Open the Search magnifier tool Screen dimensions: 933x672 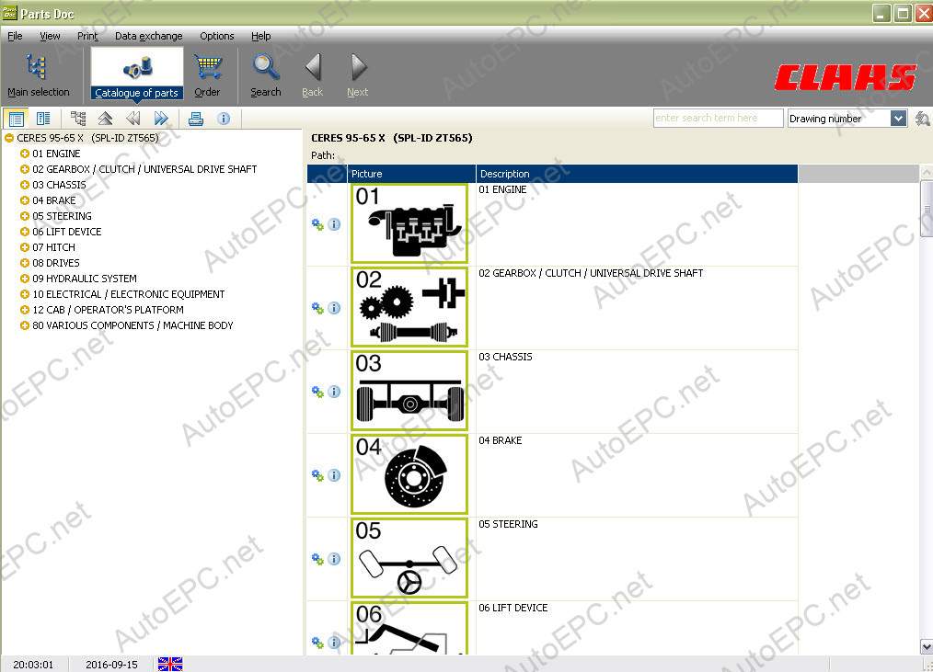(265, 75)
